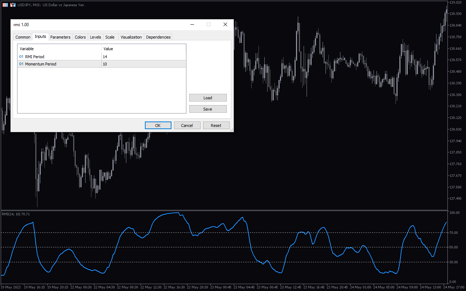The height and width of the screenshot is (291, 466).
Task: Click the RMI Period value 14
Action: [x=105, y=57]
